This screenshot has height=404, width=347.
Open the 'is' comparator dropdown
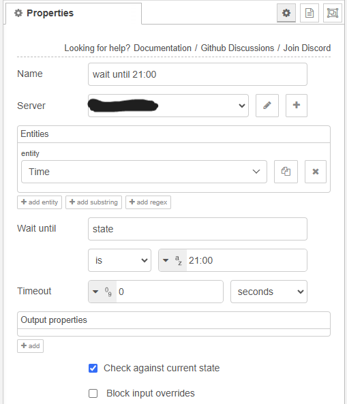(x=119, y=260)
